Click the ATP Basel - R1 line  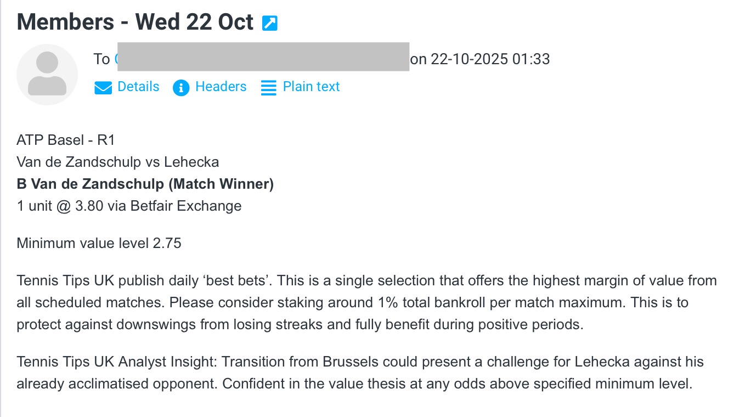[66, 140]
